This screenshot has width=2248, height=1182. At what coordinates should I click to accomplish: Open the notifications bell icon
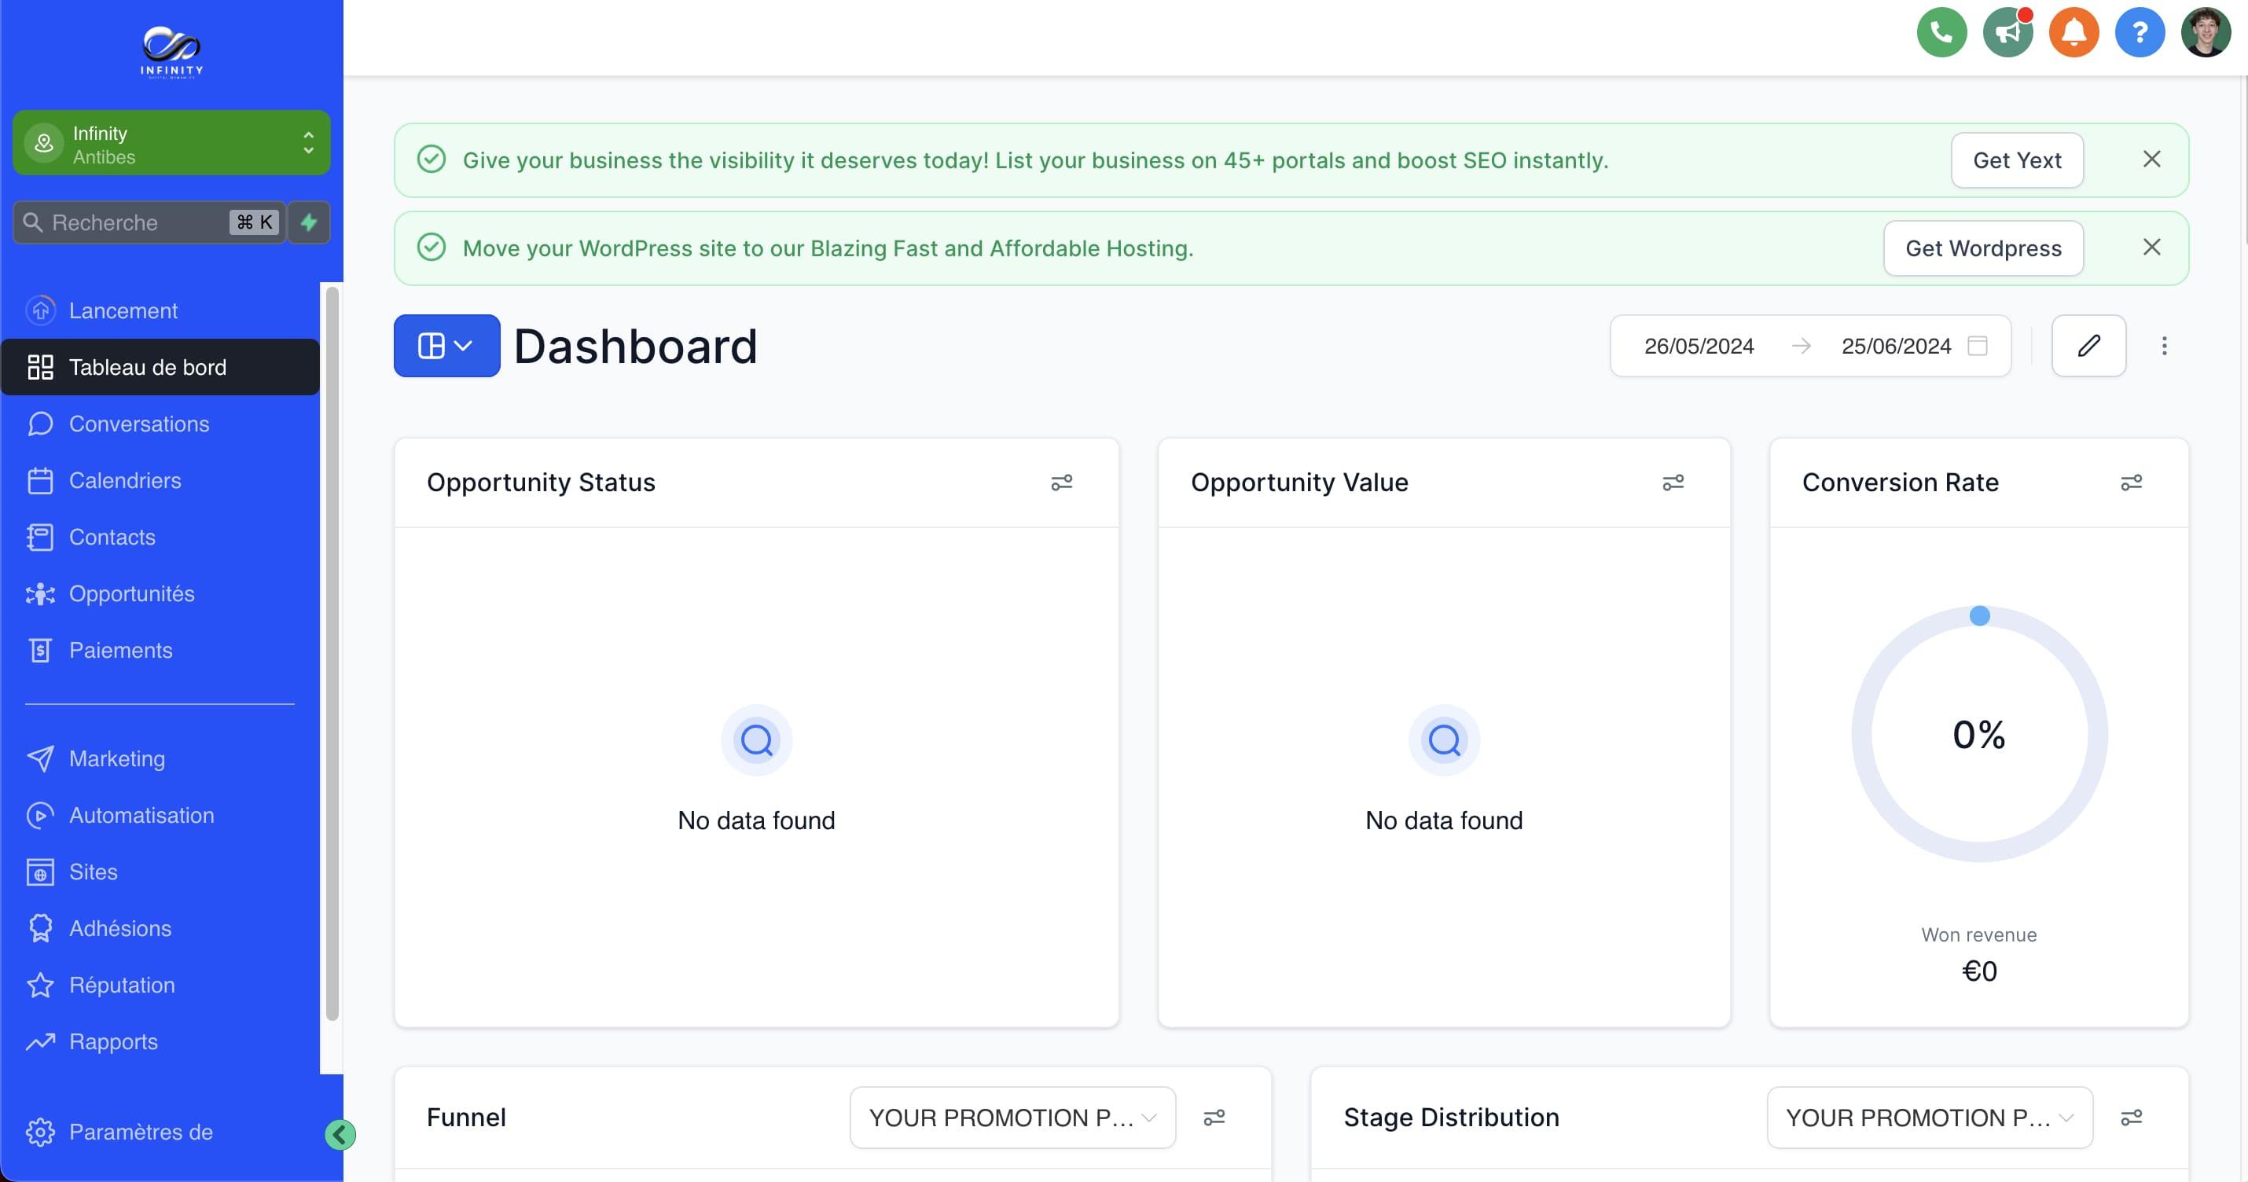click(x=2073, y=33)
